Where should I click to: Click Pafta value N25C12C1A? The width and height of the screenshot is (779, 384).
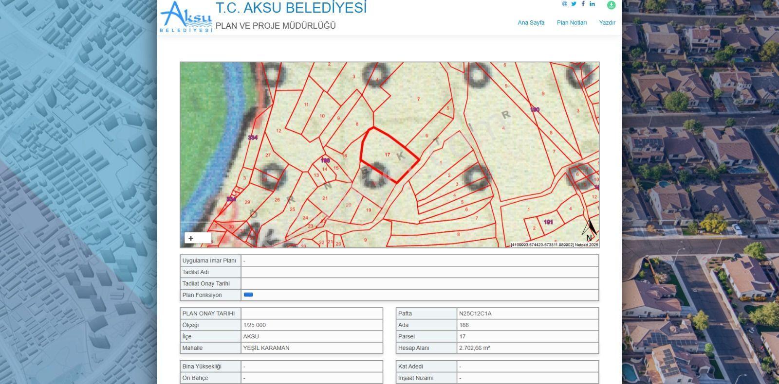tap(475, 314)
